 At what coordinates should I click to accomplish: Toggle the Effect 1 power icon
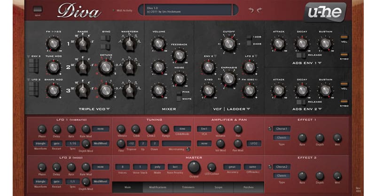269,128
